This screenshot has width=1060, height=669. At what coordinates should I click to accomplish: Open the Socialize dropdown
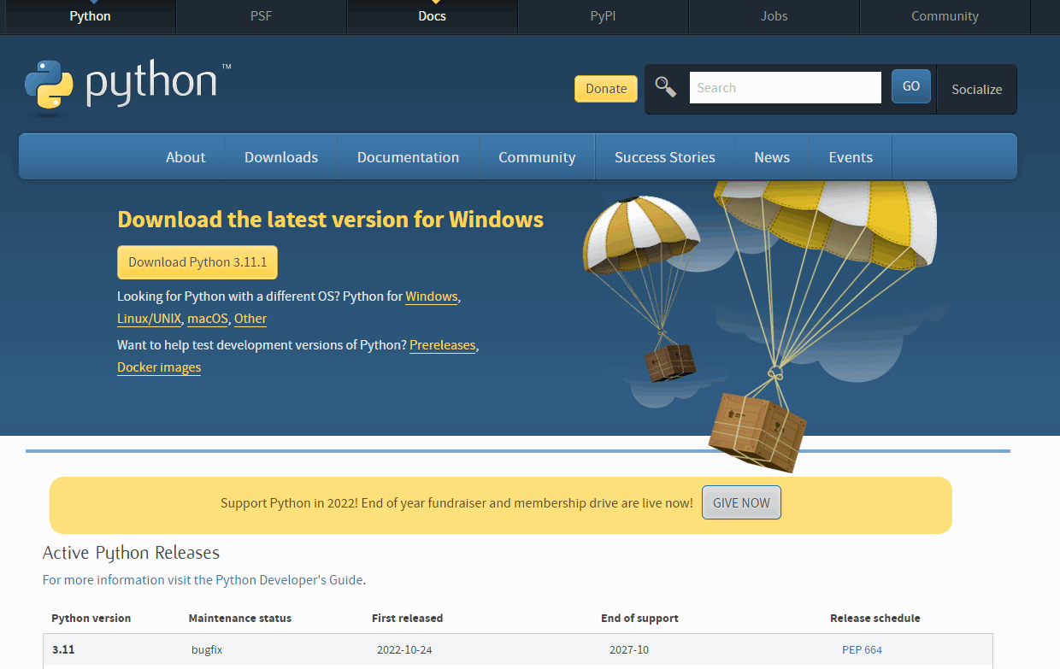click(x=976, y=89)
